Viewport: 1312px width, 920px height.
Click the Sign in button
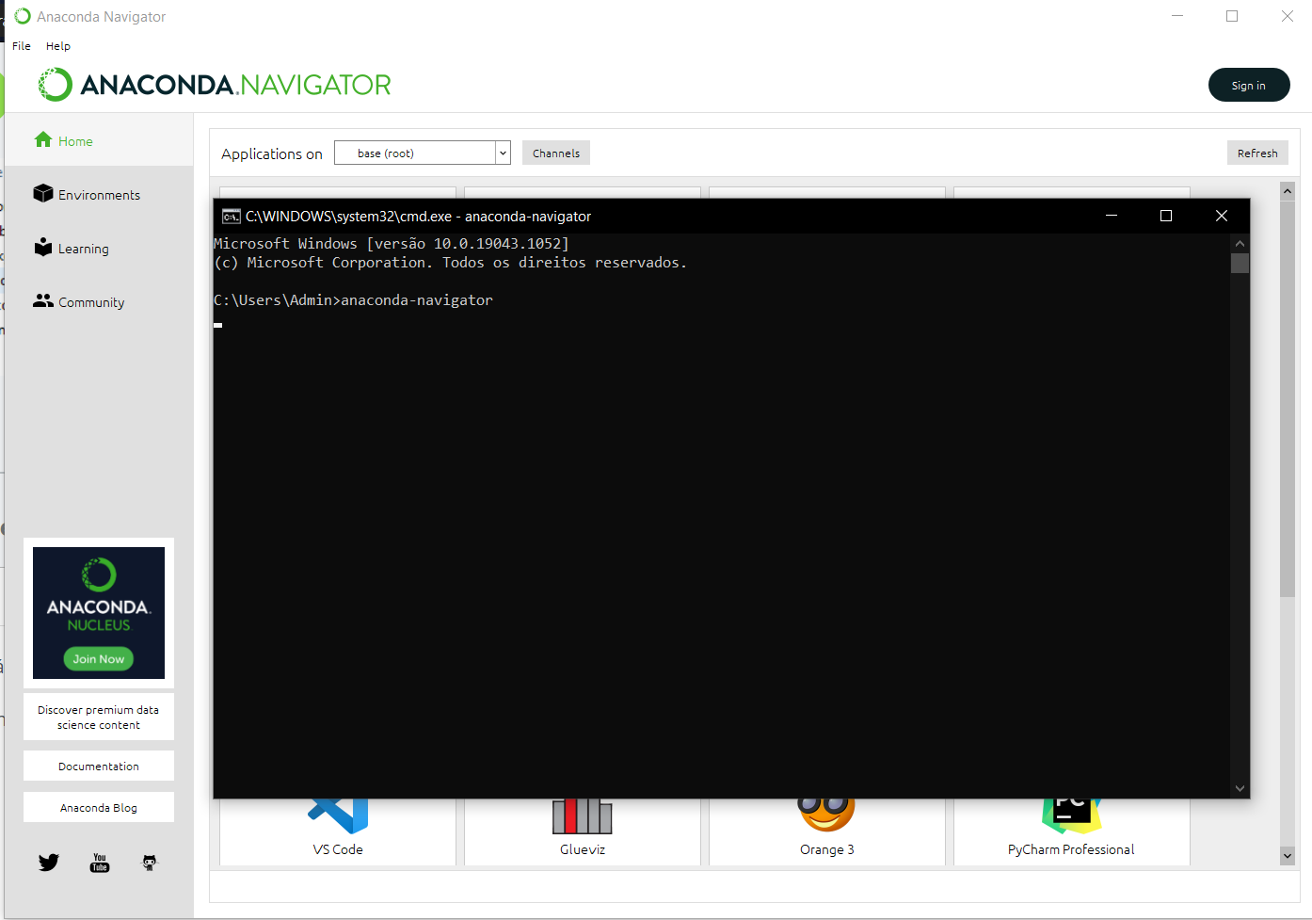click(1249, 85)
